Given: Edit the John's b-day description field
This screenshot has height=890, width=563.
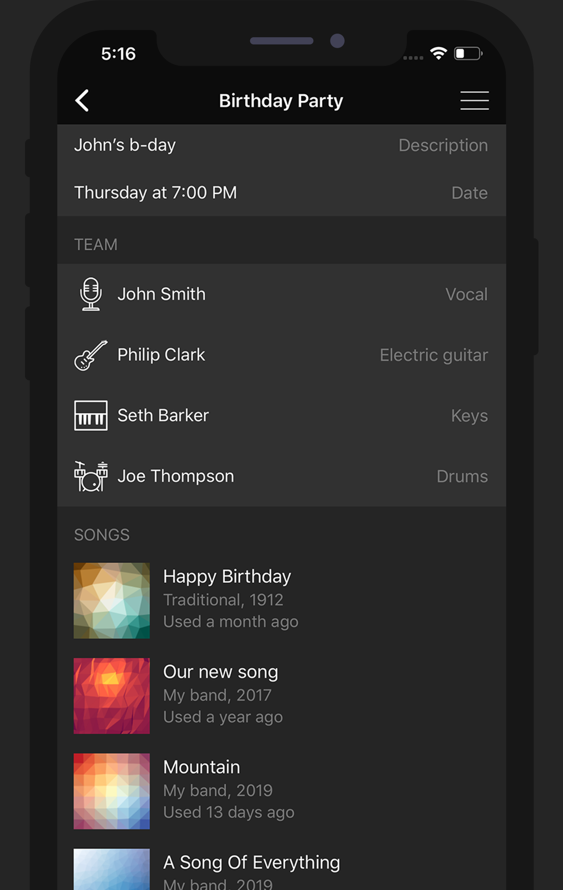Looking at the screenshot, I should (x=281, y=145).
